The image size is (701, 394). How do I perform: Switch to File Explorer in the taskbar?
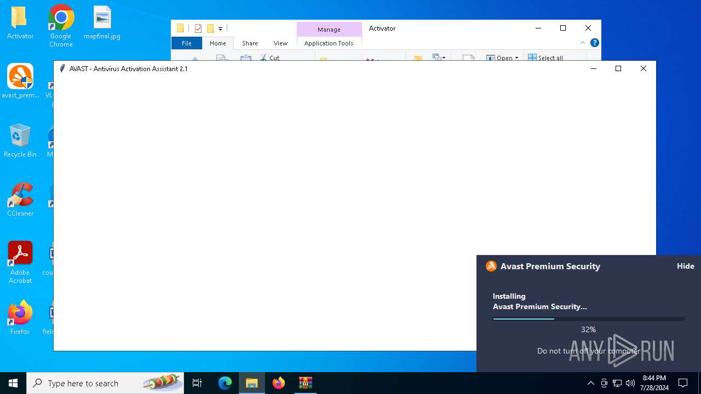(x=252, y=383)
